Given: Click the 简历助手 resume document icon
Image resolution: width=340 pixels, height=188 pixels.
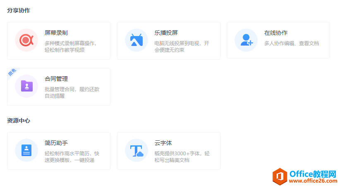Looking at the screenshot, I should (x=26, y=150).
